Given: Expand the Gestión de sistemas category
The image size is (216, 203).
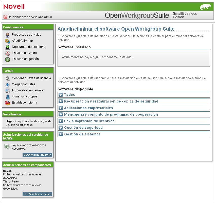Looking at the screenshot, I should pos(61,134).
